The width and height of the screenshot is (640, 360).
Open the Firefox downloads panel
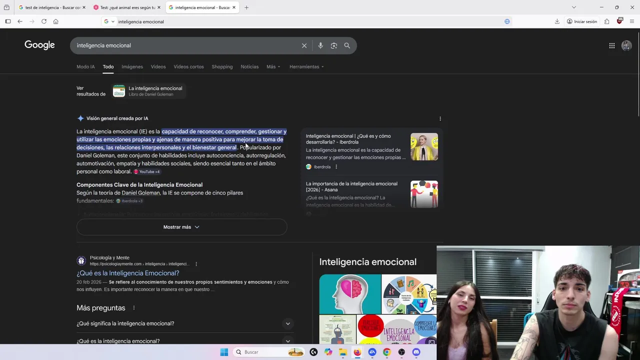557,21
